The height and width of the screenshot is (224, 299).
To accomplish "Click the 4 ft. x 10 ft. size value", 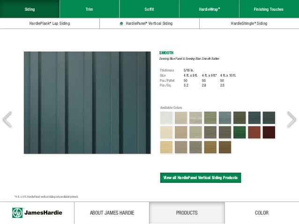I will pos(228,75).
